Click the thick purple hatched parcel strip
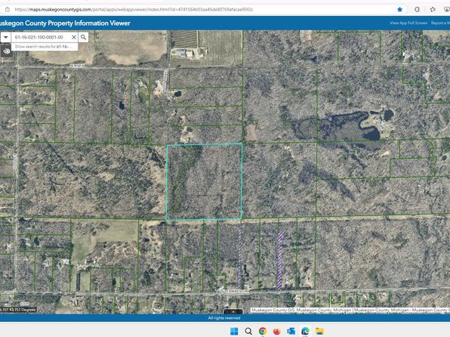The height and width of the screenshot is (337, 450). point(280,260)
